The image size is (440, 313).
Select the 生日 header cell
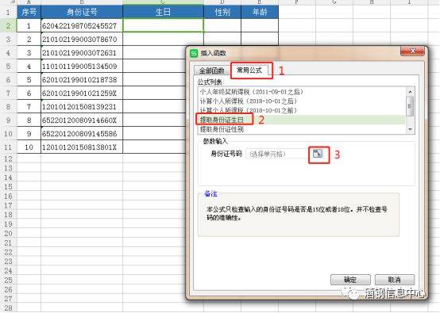[x=163, y=12]
